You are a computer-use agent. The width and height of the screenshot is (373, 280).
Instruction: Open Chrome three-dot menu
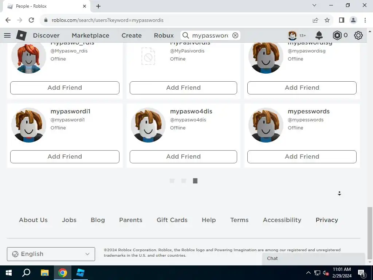[x=365, y=20]
